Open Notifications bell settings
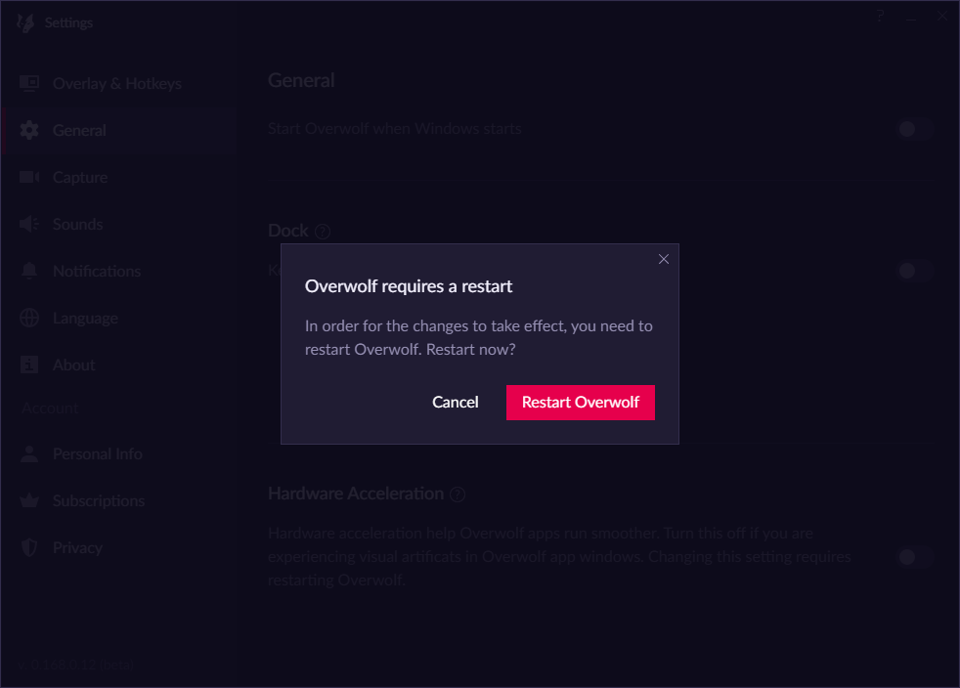The width and height of the screenshot is (960, 688). point(27,271)
